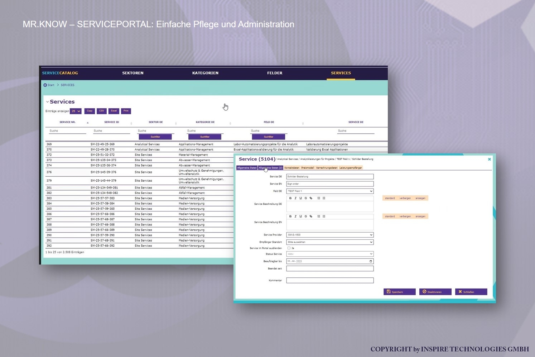Open the Status Service dropdown
The width and height of the screenshot is (535, 357).
pyautogui.click(x=330, y=254)
